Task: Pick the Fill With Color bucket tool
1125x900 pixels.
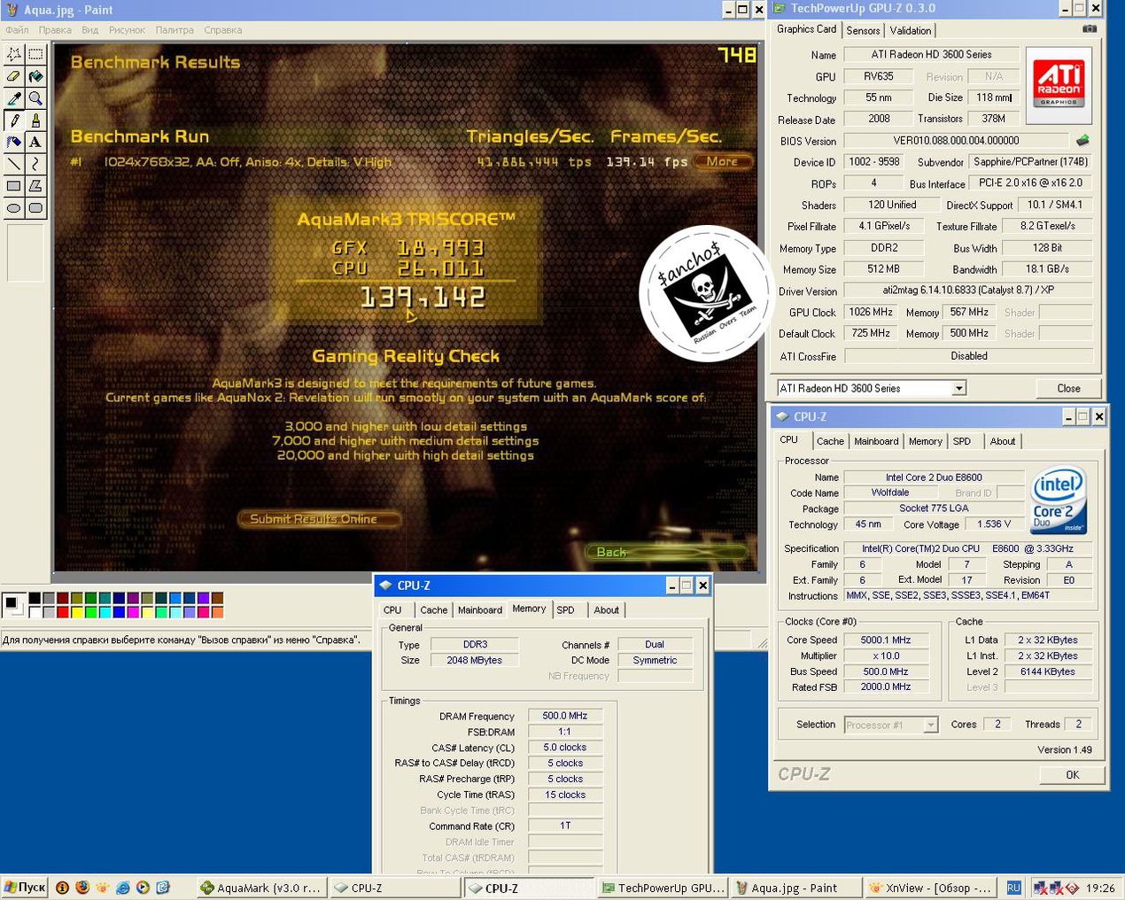Action: 35,76
